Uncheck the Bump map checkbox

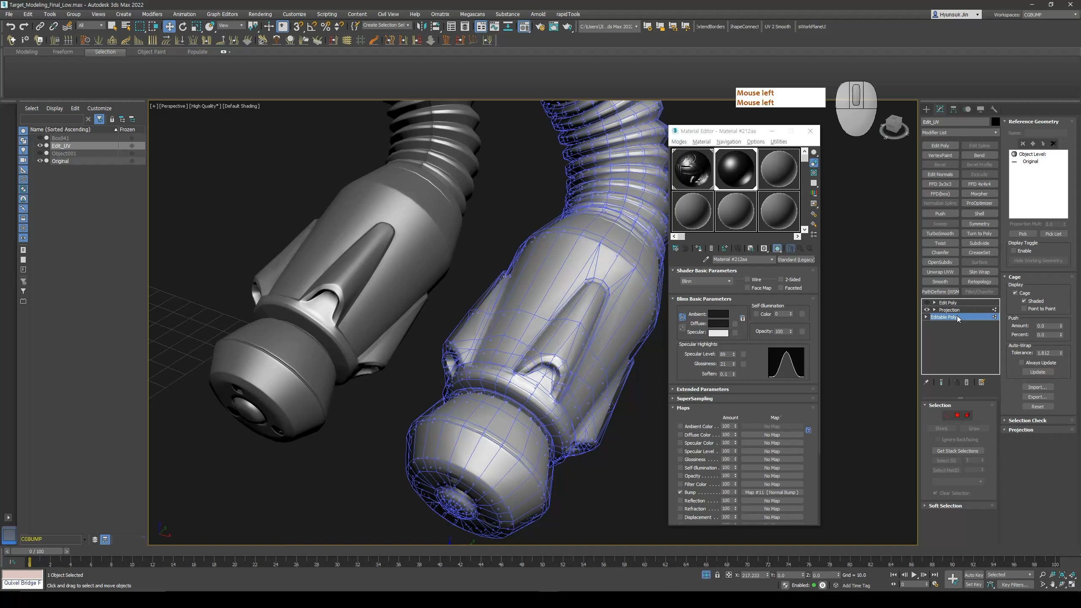pos(680,492)
